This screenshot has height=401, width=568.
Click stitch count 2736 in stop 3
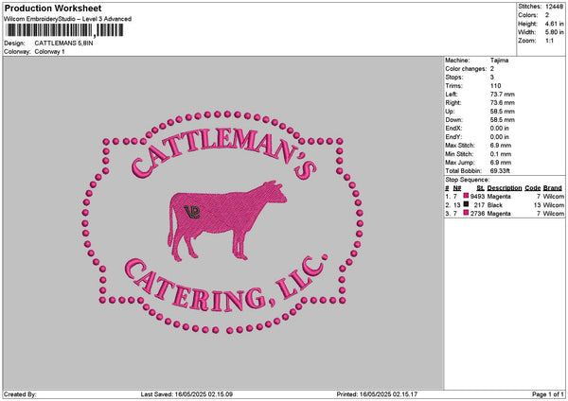[x=477, y=214]
